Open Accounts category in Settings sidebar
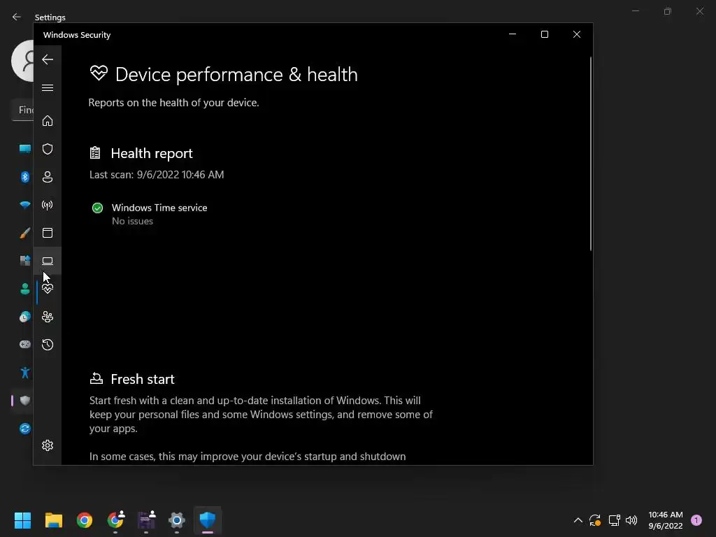 (x=24, y=289)
